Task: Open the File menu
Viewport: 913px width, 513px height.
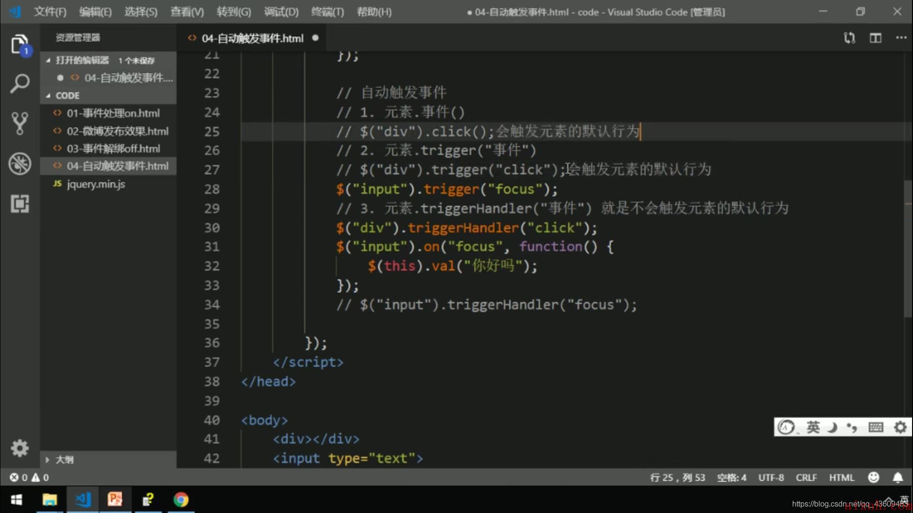Action: coord(49,12)
